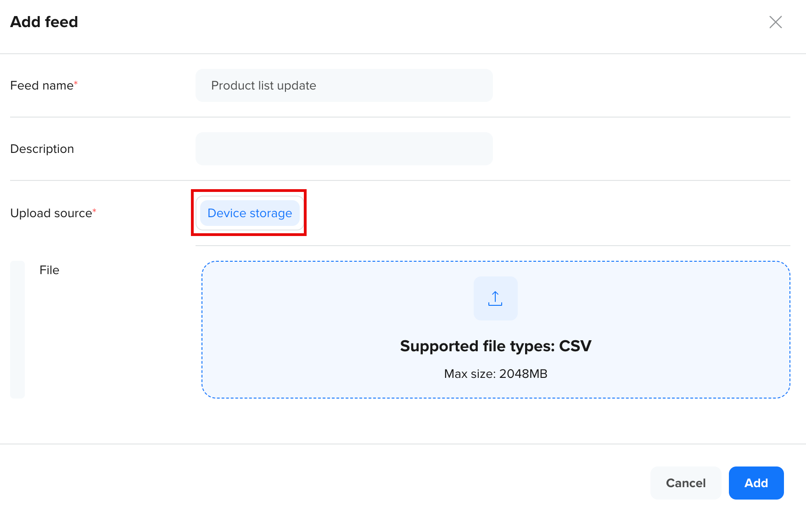Open file picker via dashed drop zone
The width and height of the screenshot is (806, 517).
pos(496,330)
